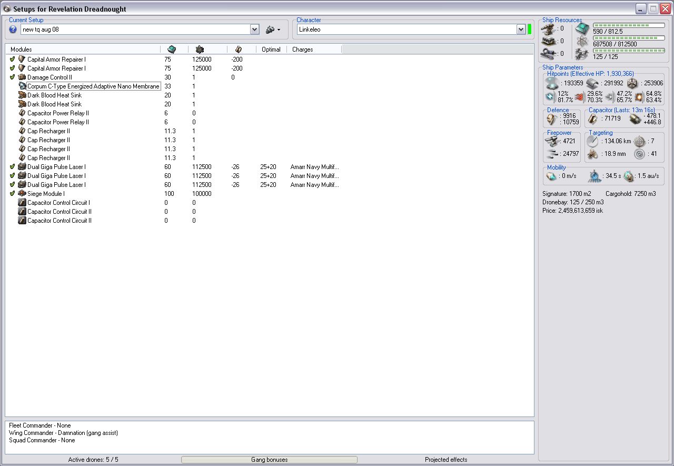Click the capacitor usage column header icon
The width and height of the screenshot is (674, 466).
[239, 49]
